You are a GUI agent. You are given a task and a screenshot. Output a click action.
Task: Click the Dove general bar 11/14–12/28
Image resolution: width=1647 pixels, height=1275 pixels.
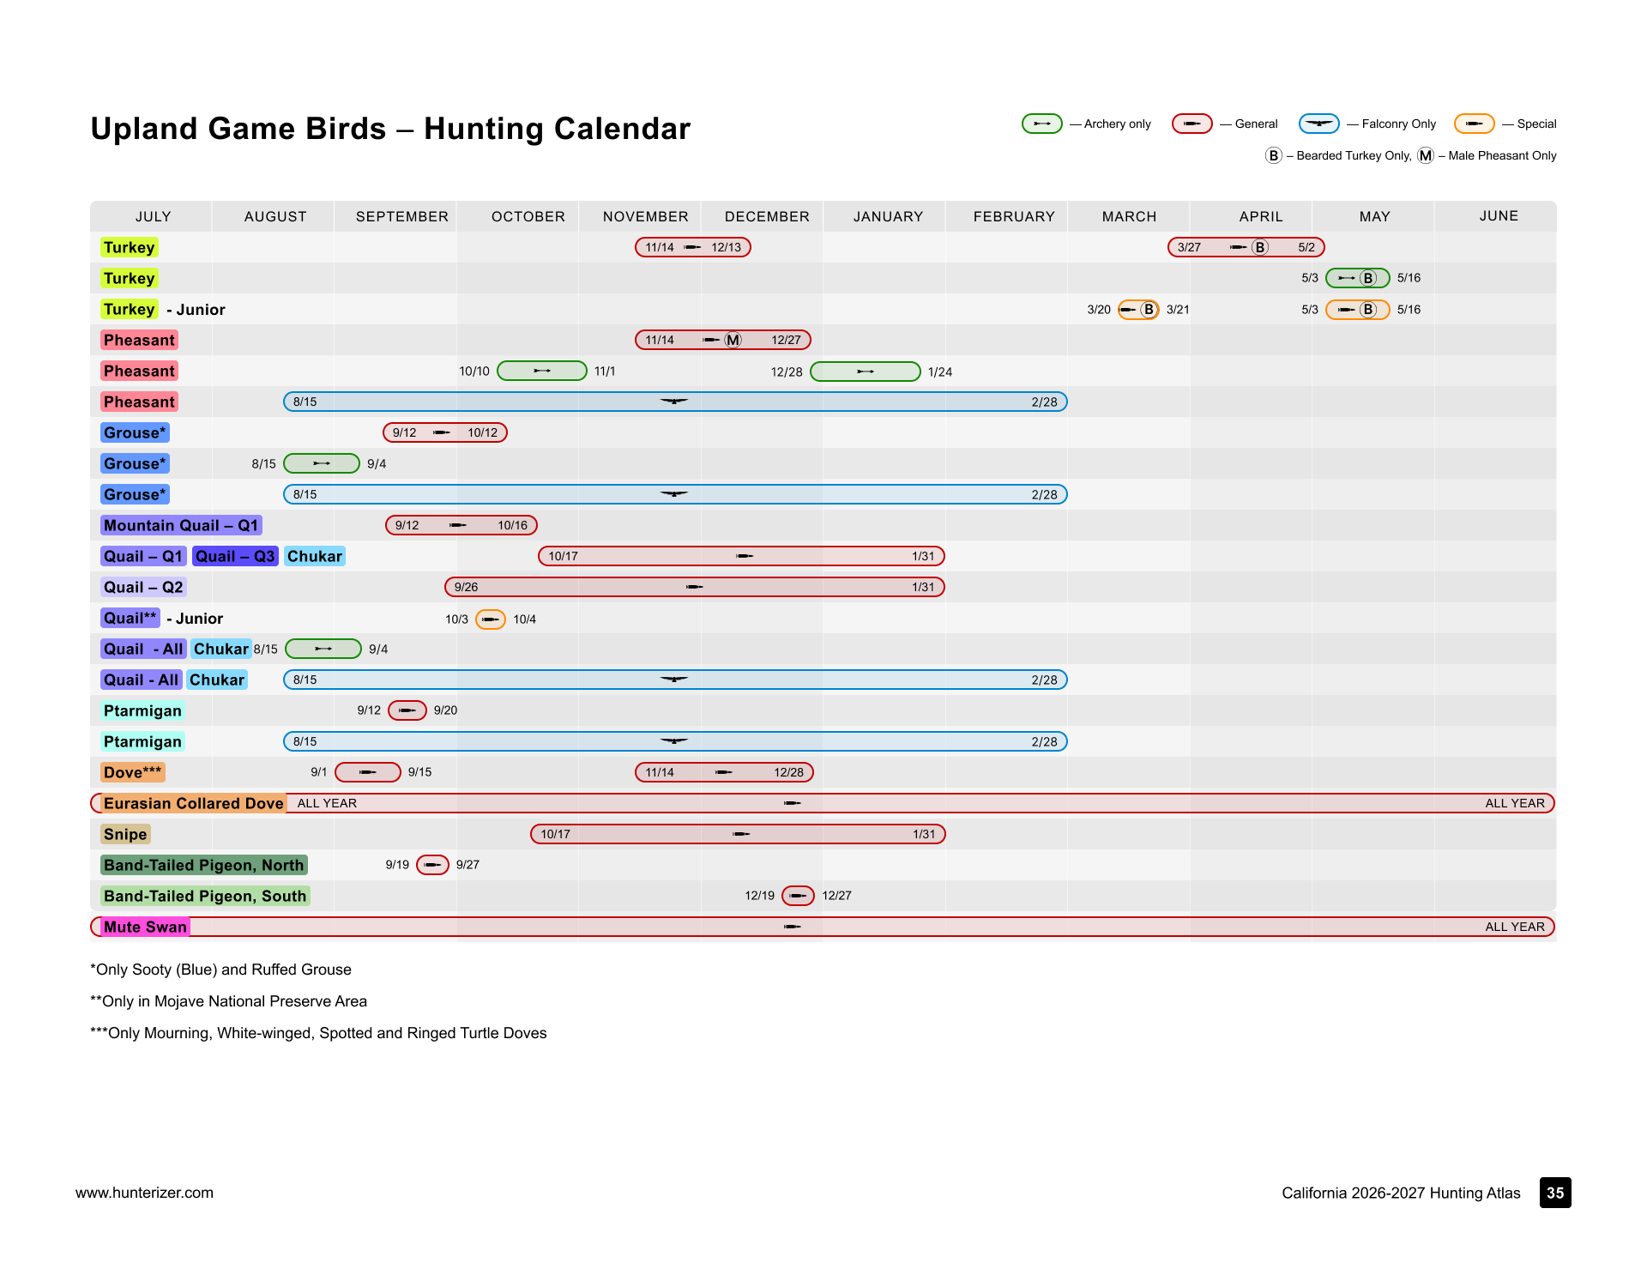[724, 772]
